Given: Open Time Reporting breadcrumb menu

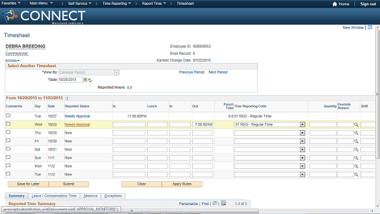Looking at the screenshot, I should 116,4.
